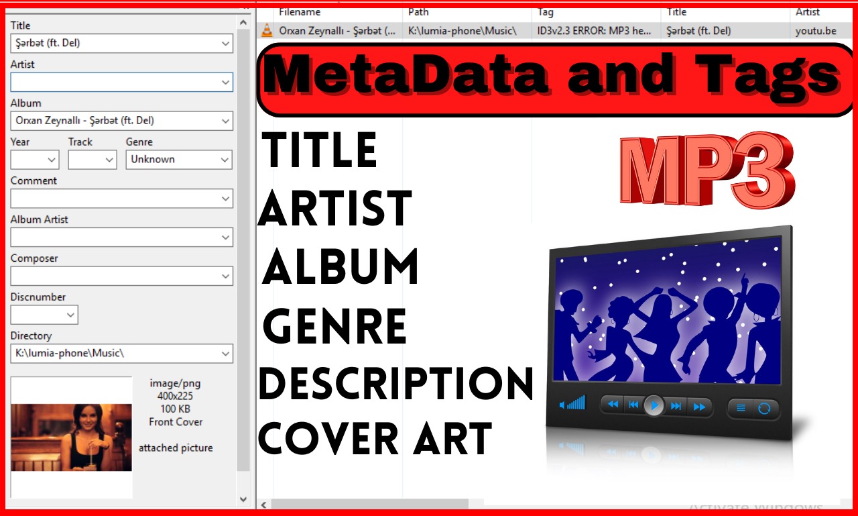Expand the Artist field dropdown arrow
The height and width of the screenshot is (516, 858).
click(x=225, y=82)
